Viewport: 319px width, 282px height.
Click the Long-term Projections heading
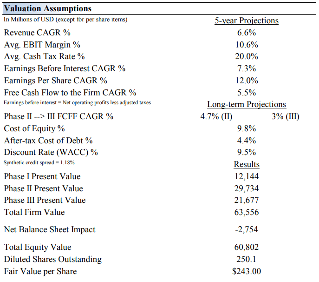coord(246,104)
